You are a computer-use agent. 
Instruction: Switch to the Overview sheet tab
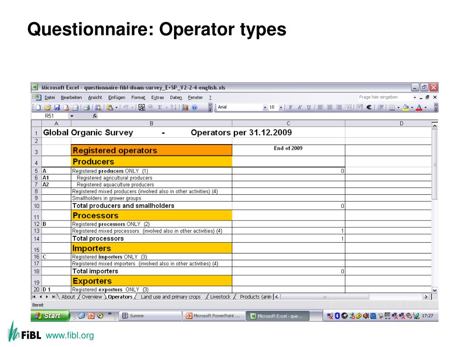[x=92, y=297]
